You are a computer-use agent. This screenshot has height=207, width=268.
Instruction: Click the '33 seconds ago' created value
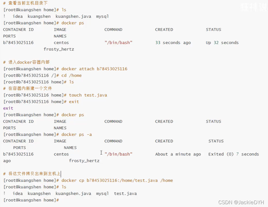[x=173, y=43]
